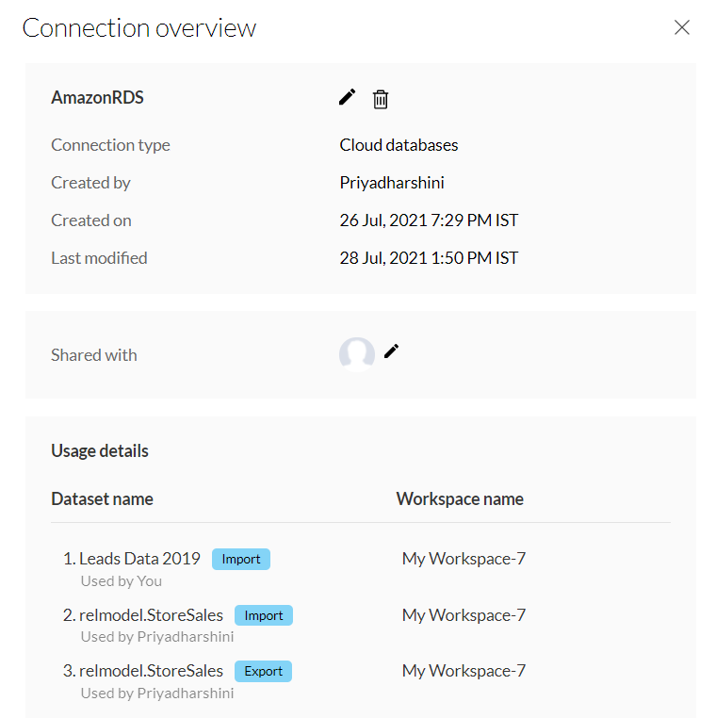The image size is (716, 718).
Task: Open My Workspace-7 in the Export row
Action: 464,671
